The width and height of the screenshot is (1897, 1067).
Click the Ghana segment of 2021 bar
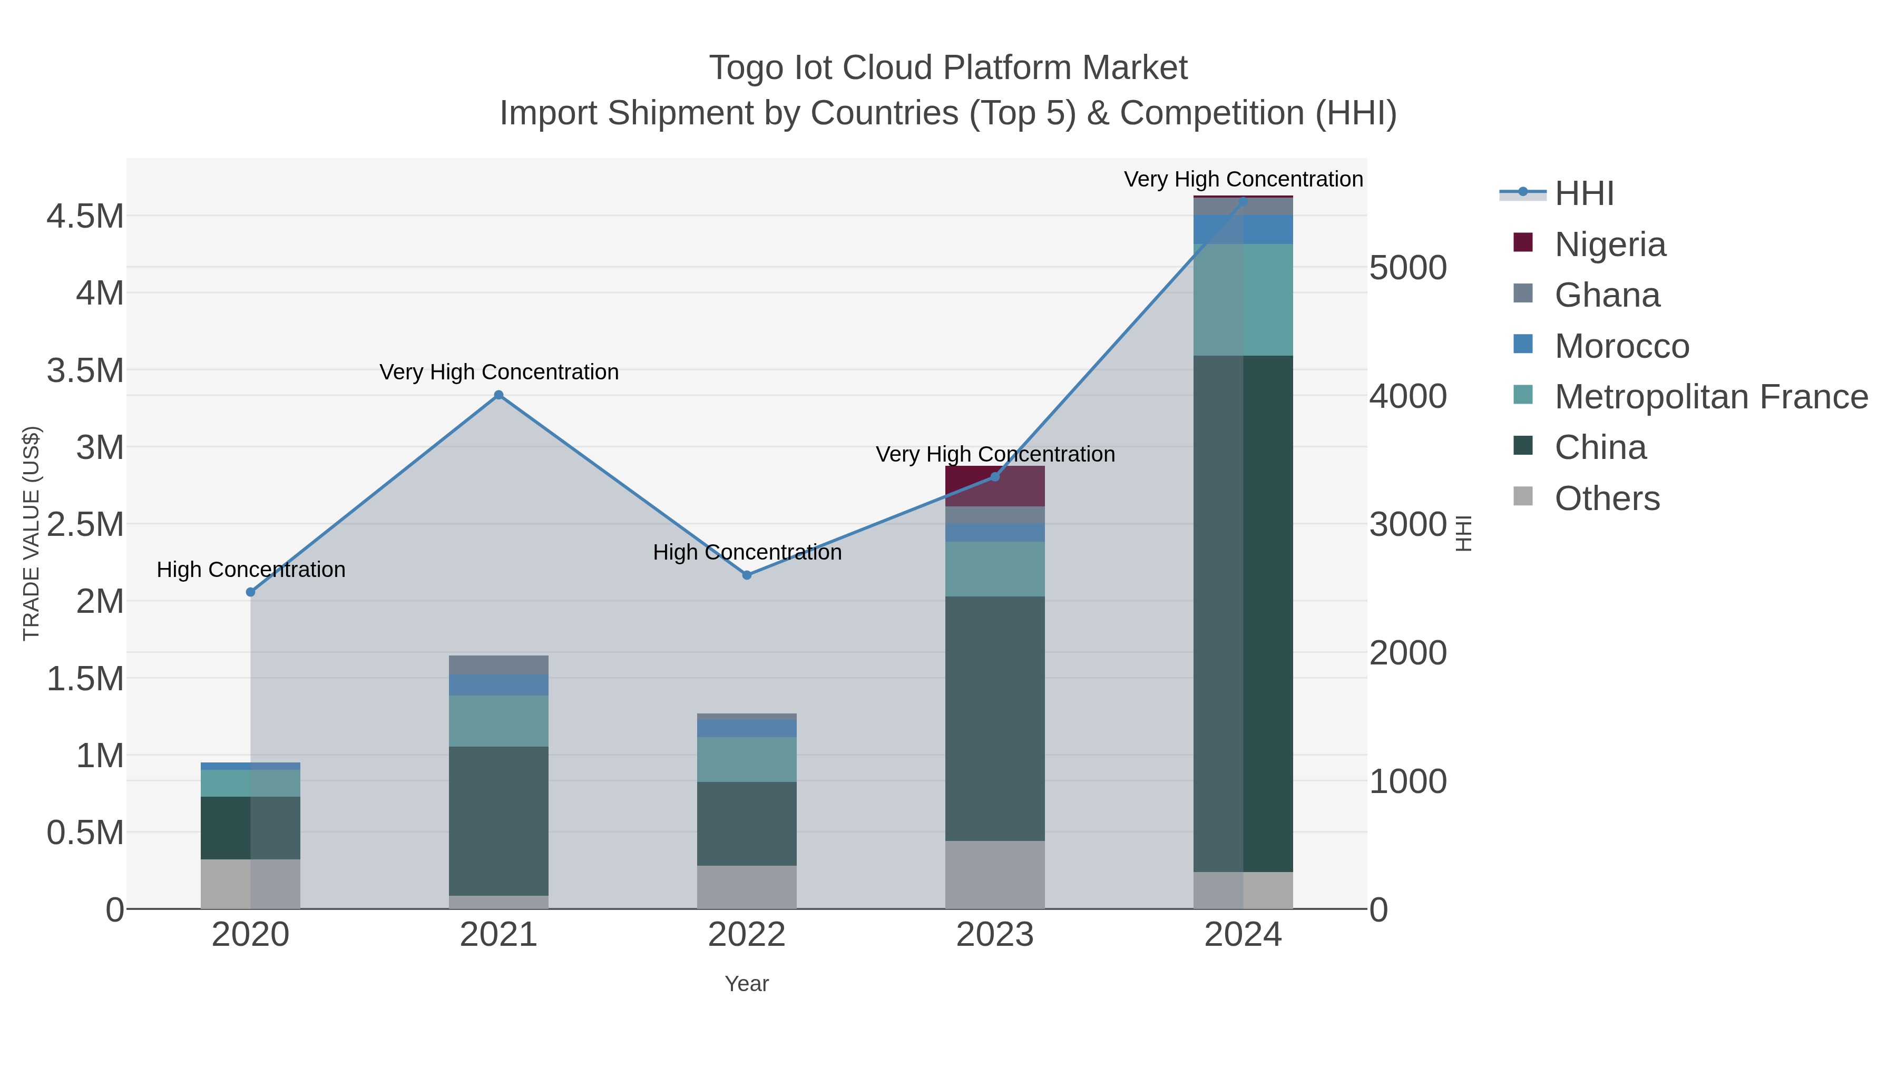click(498, 665)
